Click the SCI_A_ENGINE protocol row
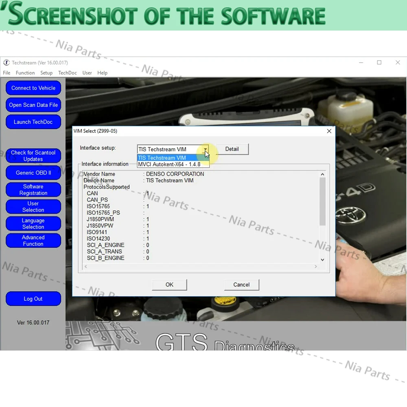 [x=118, y=245]
